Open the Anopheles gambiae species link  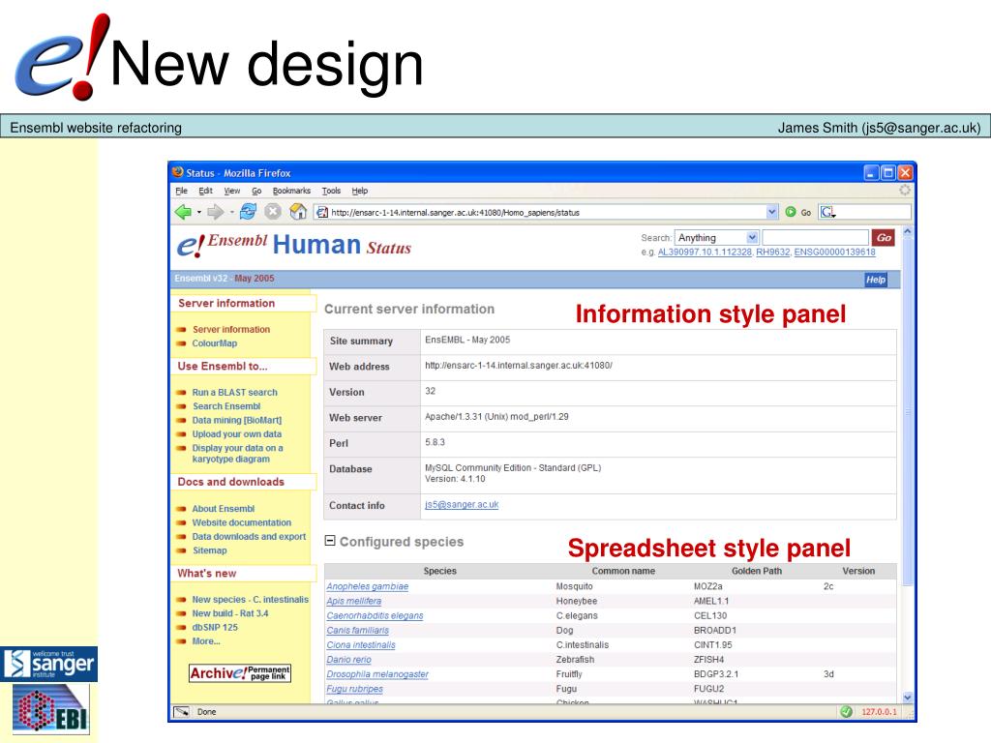point(367,586)
